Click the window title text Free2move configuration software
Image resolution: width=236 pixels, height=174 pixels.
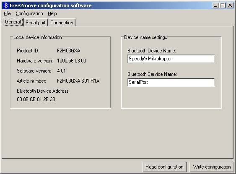click(x=51, y=5)
